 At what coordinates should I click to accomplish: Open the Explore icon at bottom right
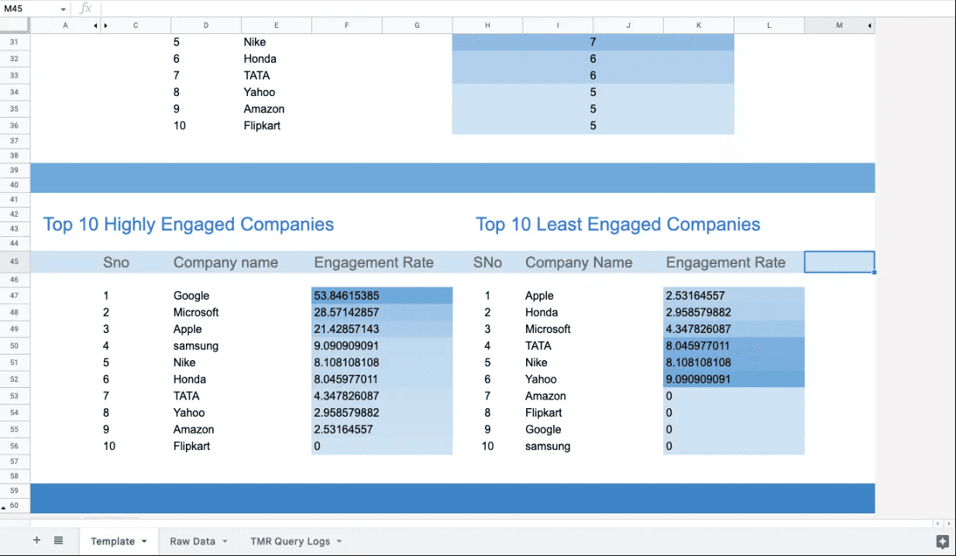pyautogui.click(x=942, y=541)
